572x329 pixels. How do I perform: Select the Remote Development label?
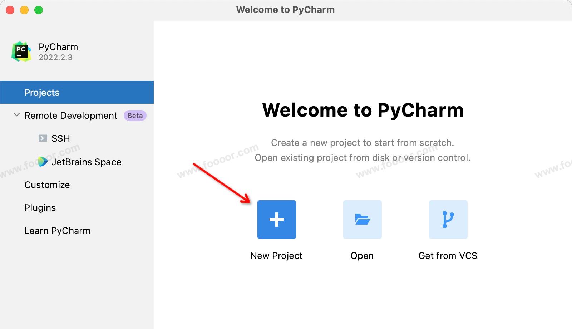pos(71,116)
